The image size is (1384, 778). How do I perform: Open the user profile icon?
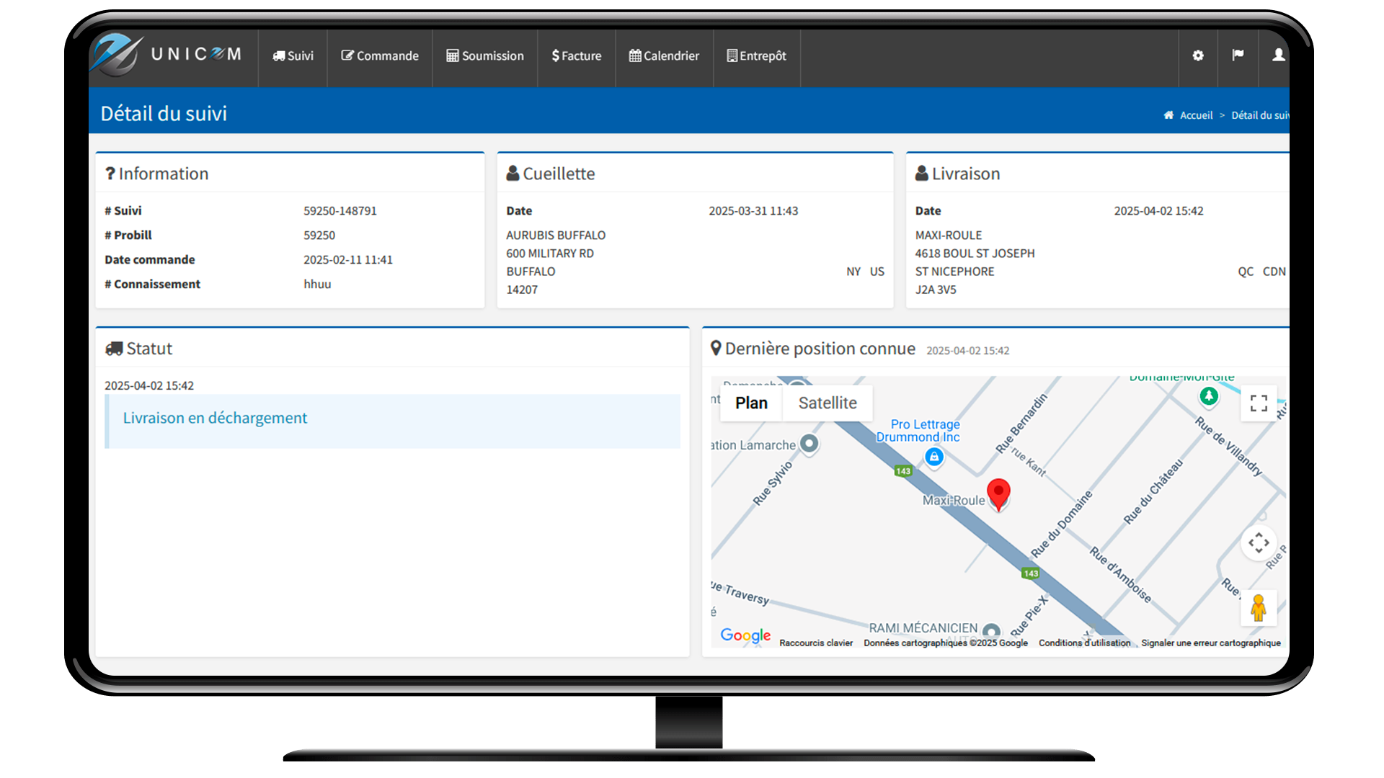click(x=1277, y=55)
